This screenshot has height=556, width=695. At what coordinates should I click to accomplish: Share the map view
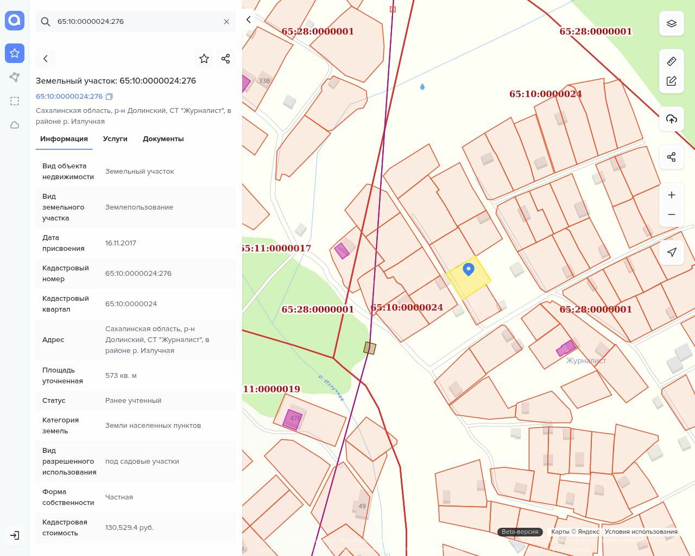tap(672, 157)
